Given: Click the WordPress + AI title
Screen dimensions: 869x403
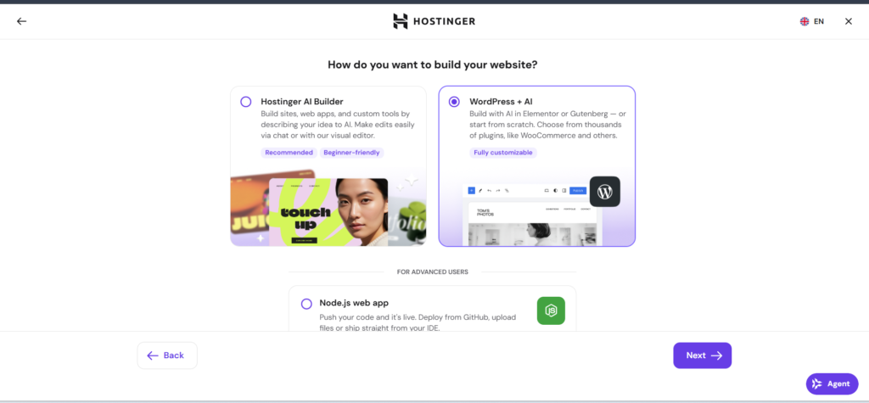Looking at the screenshot, I should (501, 102).
